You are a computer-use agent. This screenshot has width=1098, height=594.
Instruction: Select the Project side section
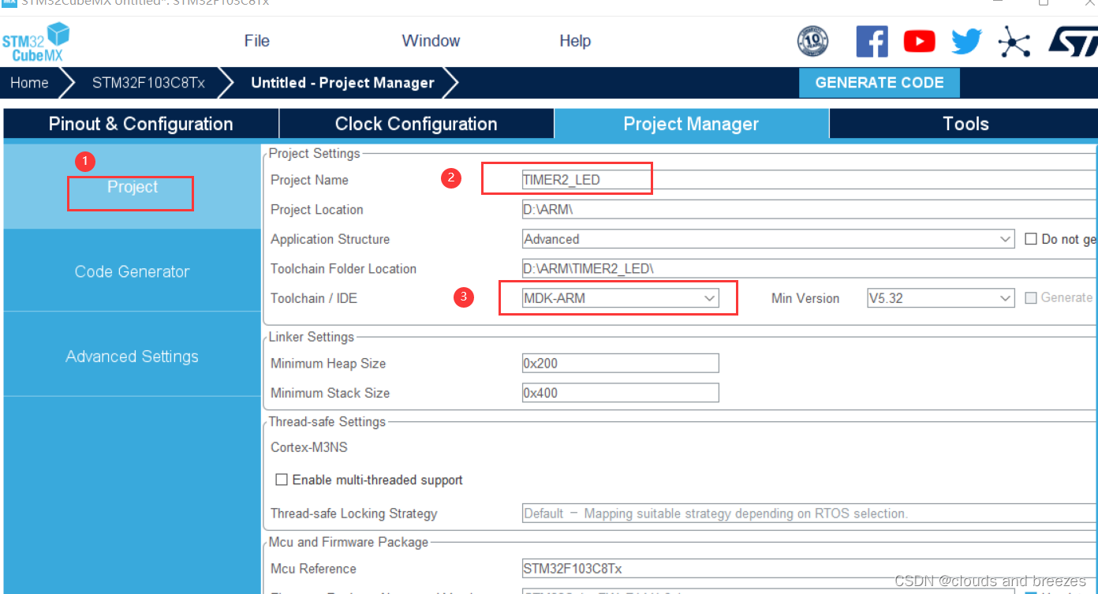pos(132,187)
